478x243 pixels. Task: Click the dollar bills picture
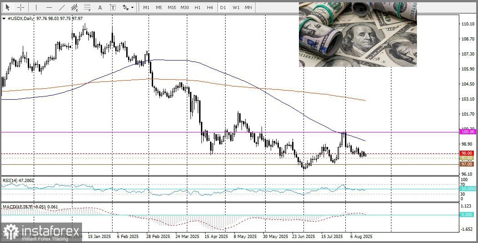tap(358, 35)
